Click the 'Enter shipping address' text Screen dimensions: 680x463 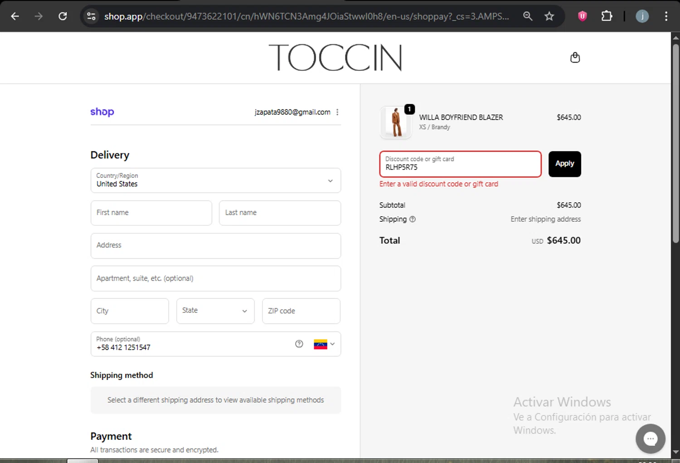click(x=545, y=219)
